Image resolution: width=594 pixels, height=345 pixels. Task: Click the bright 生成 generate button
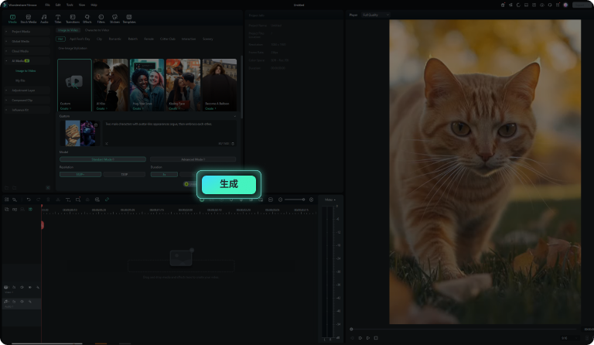(229, 184)
